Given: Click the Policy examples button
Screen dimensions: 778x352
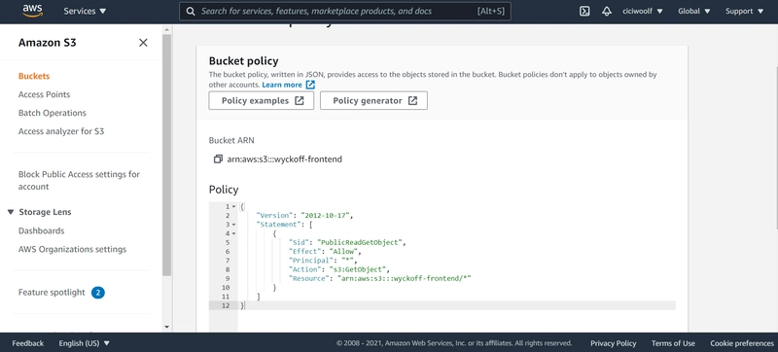Looking at the screenshot, I should coord(261,101).
